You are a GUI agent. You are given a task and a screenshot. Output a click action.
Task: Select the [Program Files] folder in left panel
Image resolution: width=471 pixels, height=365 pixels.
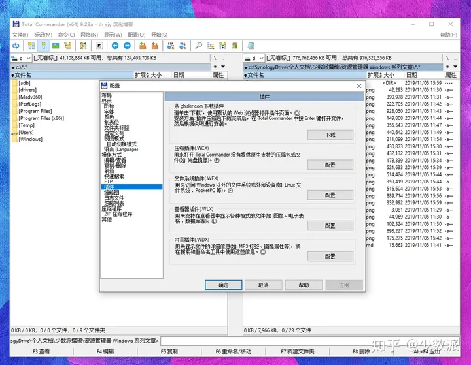(35, 111)
